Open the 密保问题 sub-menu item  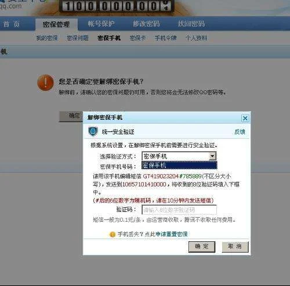[78, 38]
